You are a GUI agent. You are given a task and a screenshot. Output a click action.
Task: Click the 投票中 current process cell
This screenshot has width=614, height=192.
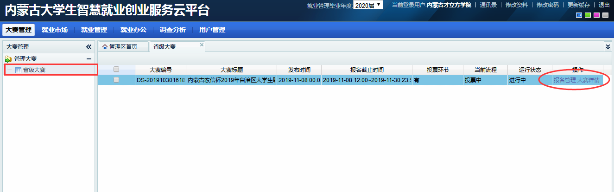[485, 80]
